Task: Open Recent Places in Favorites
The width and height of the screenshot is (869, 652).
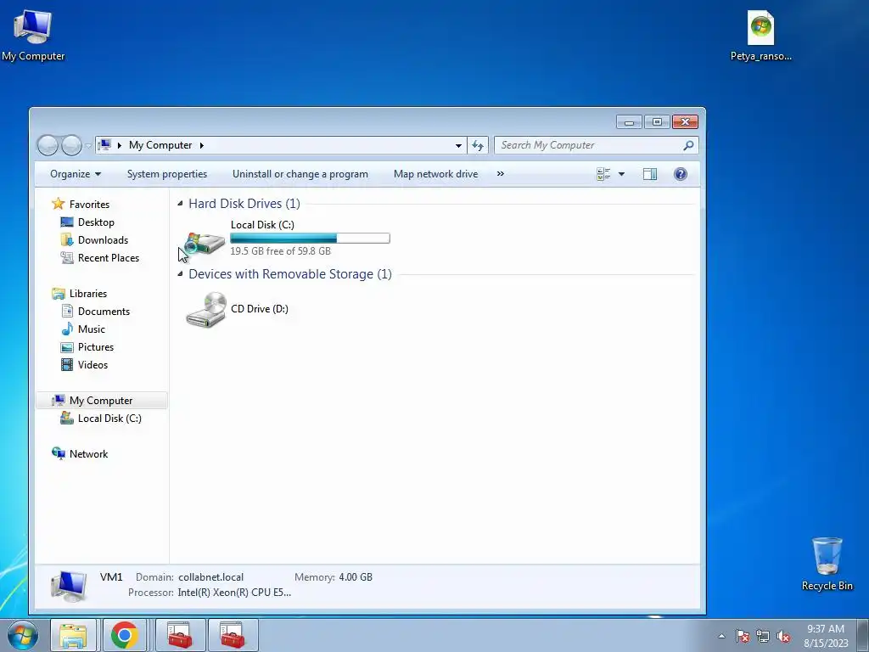Action: click(108, 258)
